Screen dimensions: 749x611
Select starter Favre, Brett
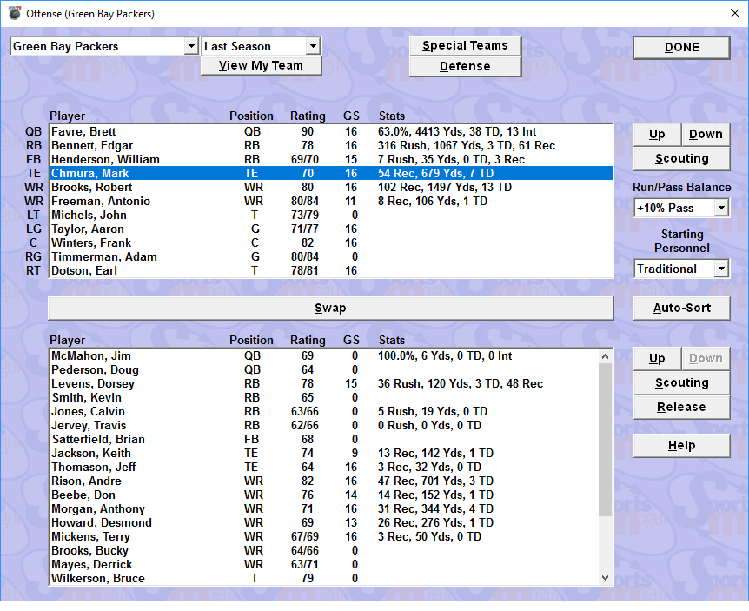(331, 131)
